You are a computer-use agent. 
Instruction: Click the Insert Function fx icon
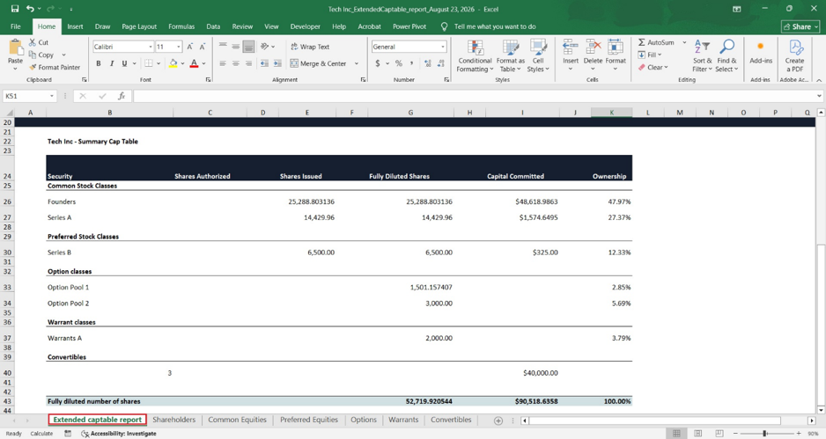122,96
